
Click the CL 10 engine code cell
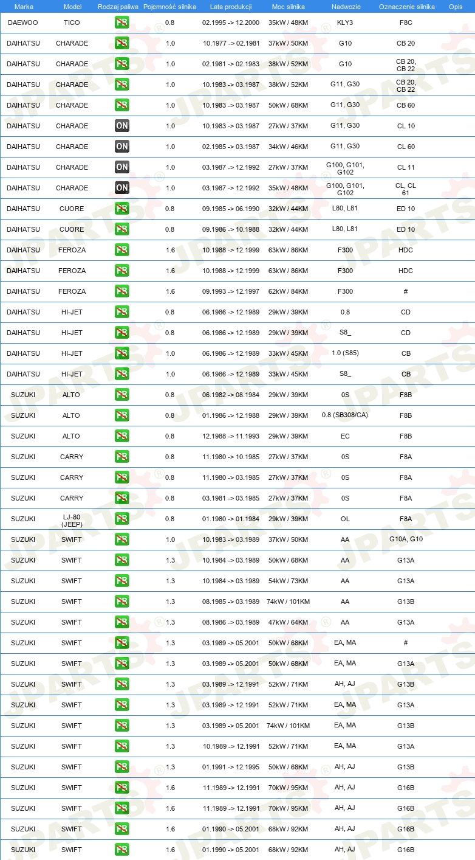pyautogui.click(x=406, y=126)
